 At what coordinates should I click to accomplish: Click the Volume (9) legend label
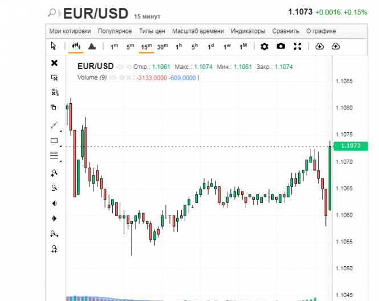point(92,78)
